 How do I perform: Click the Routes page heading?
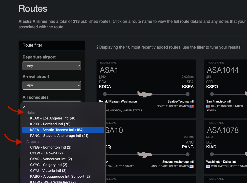(33, 9)
